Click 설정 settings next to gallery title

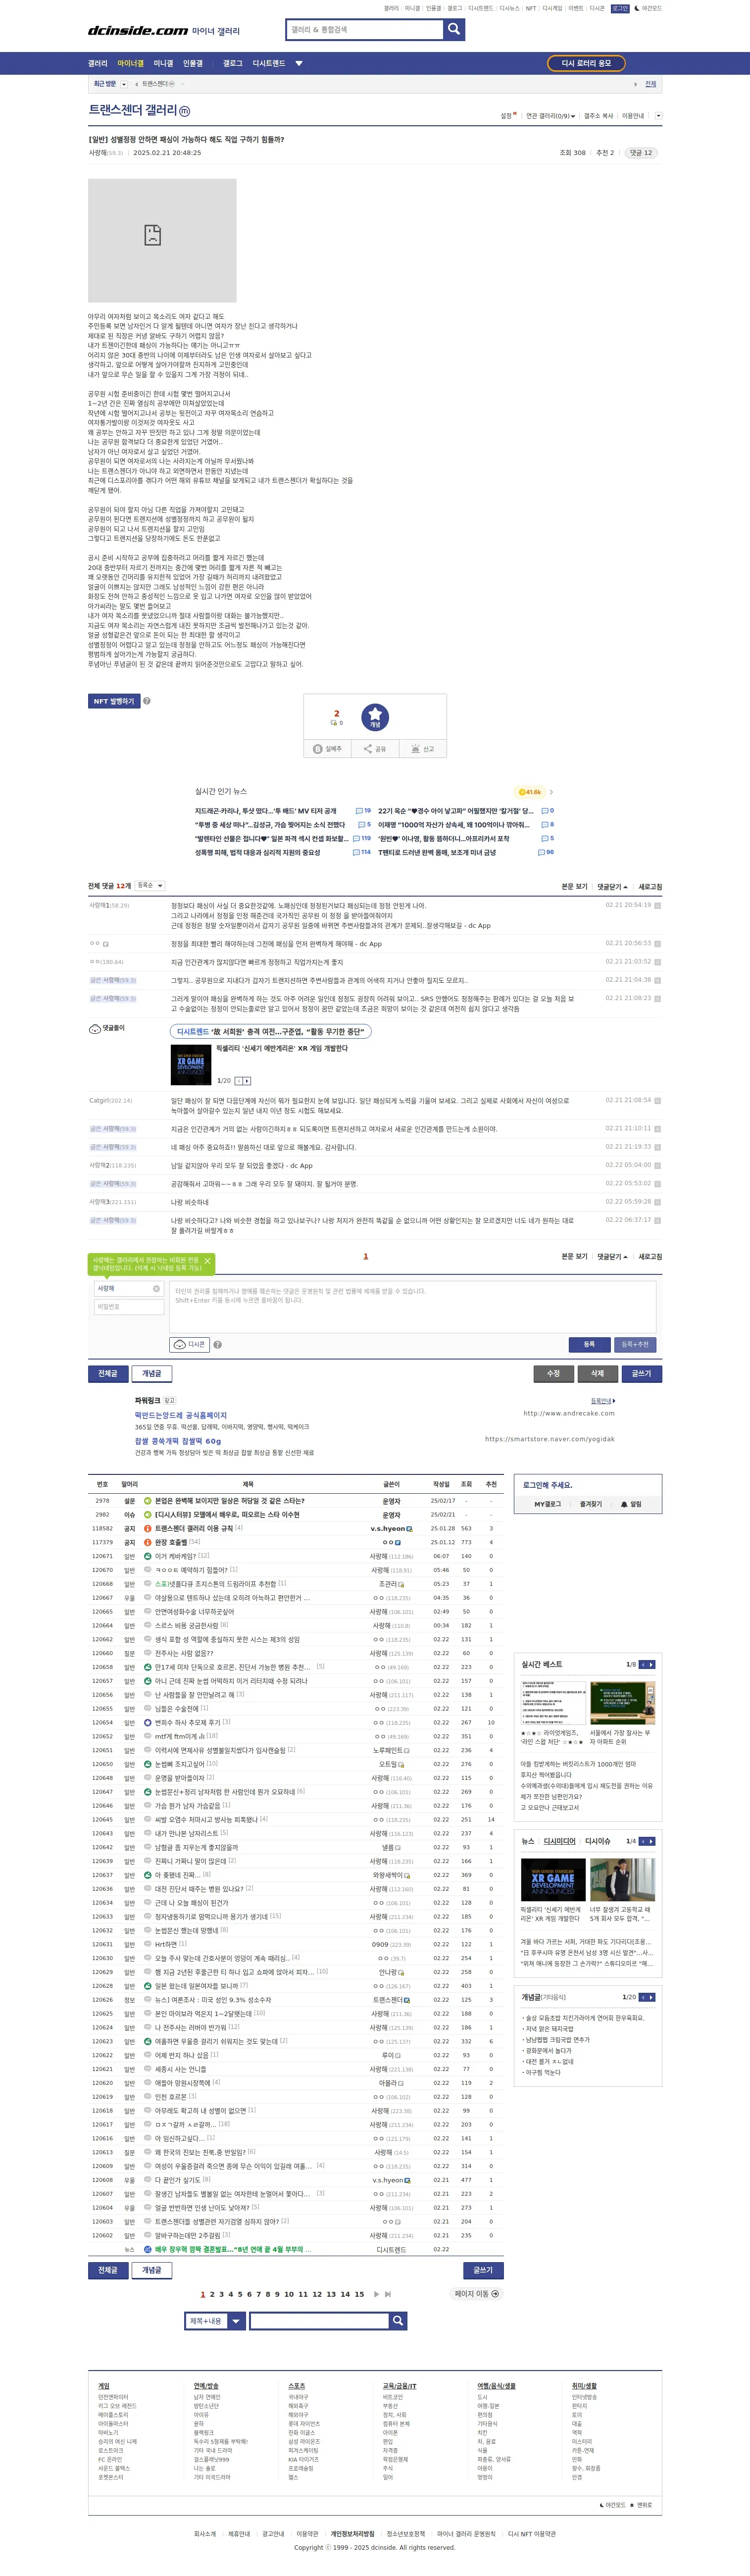click(x=507, y=115)
